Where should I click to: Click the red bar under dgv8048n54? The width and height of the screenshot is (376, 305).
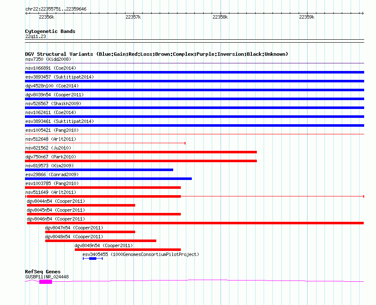101,241
